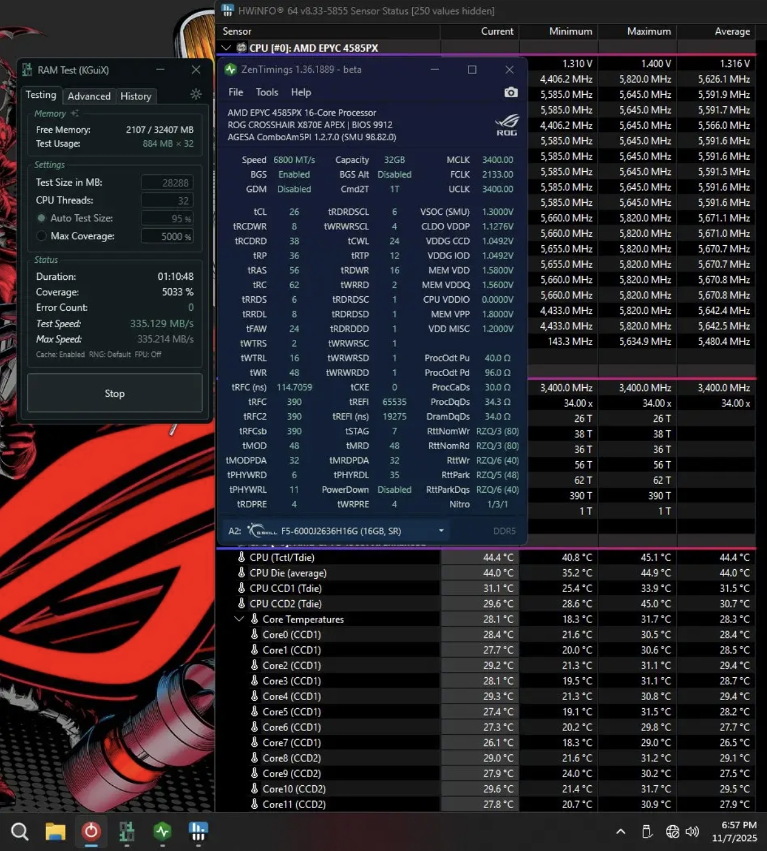Select the CPU Die (average) sensor row
This screenshot has height=851, width=767.
coord(486,572)
